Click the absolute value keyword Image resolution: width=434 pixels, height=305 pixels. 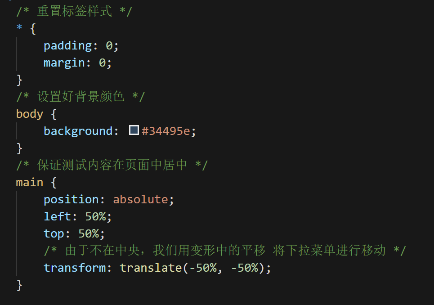point(140,199)
